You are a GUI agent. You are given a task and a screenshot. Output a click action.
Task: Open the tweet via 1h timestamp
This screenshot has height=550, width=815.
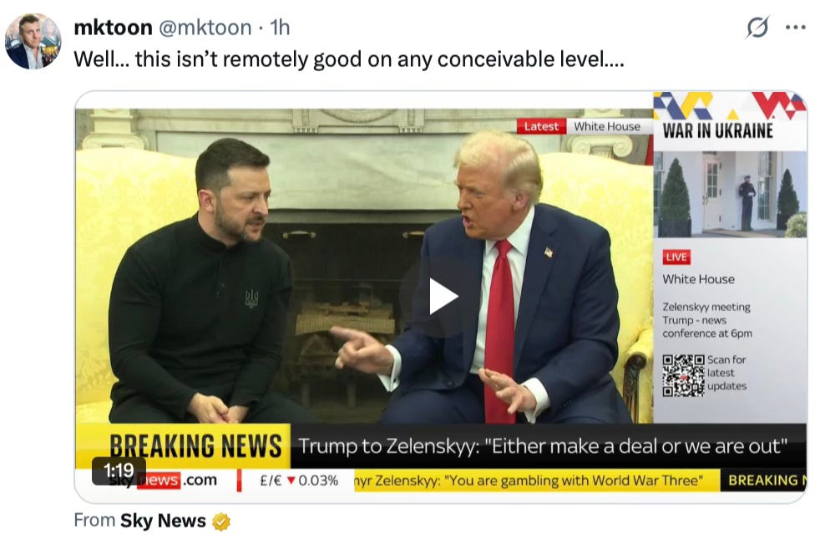point(280,28)
